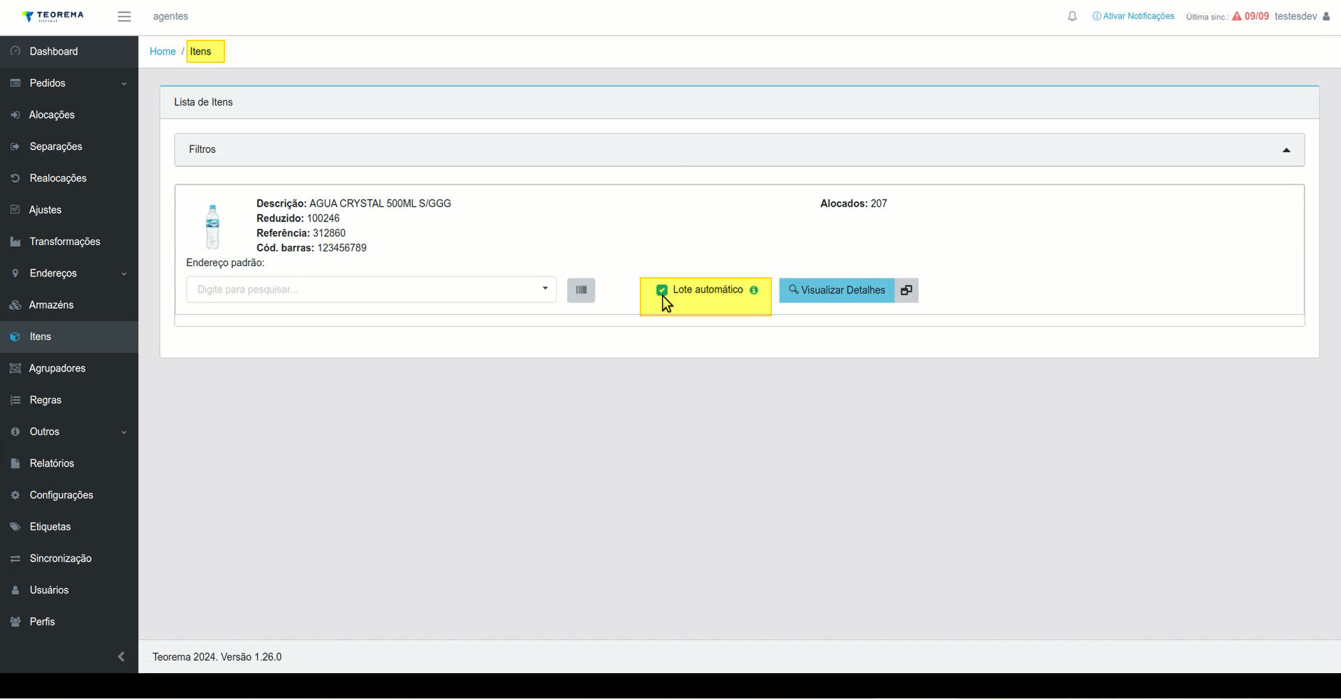
Task: Click the Itens breadcrumb label
Action: (x=200, y=52)
